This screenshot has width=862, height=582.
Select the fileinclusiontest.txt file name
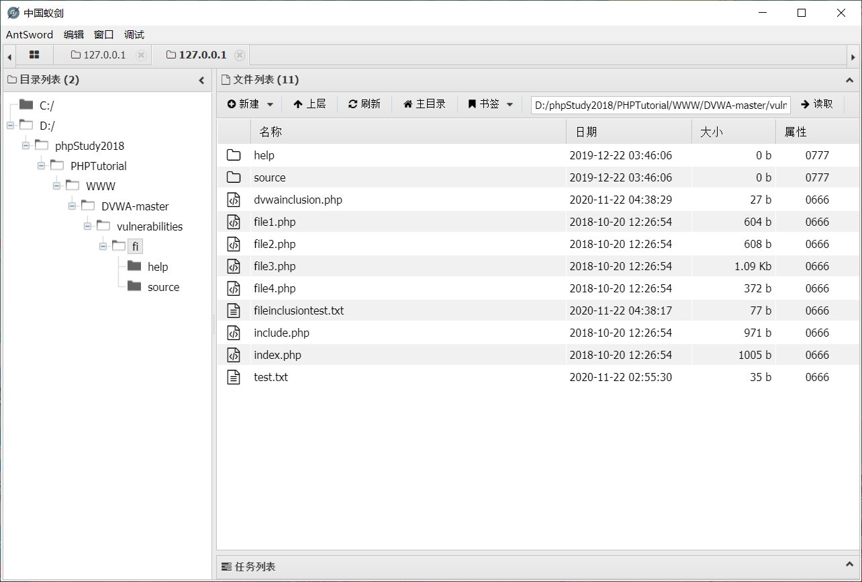(299, 310)
